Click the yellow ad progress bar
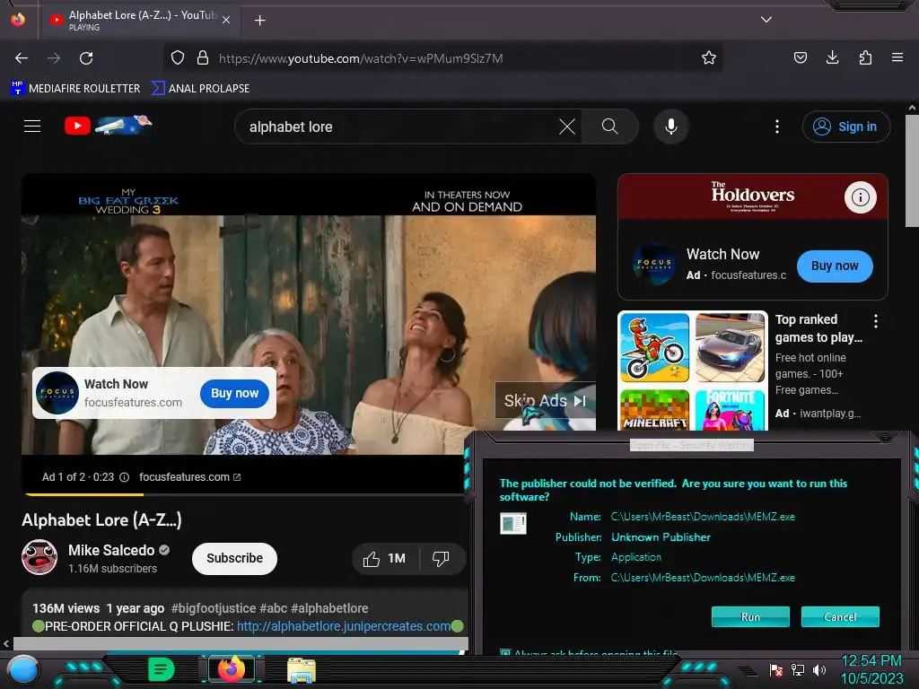 (x=83, y=494)
